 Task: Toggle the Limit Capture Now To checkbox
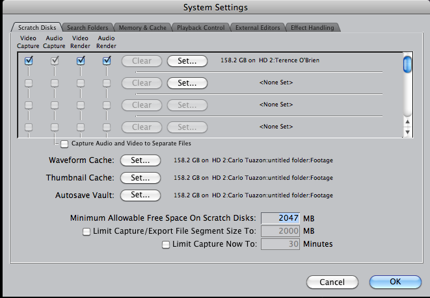166,244
